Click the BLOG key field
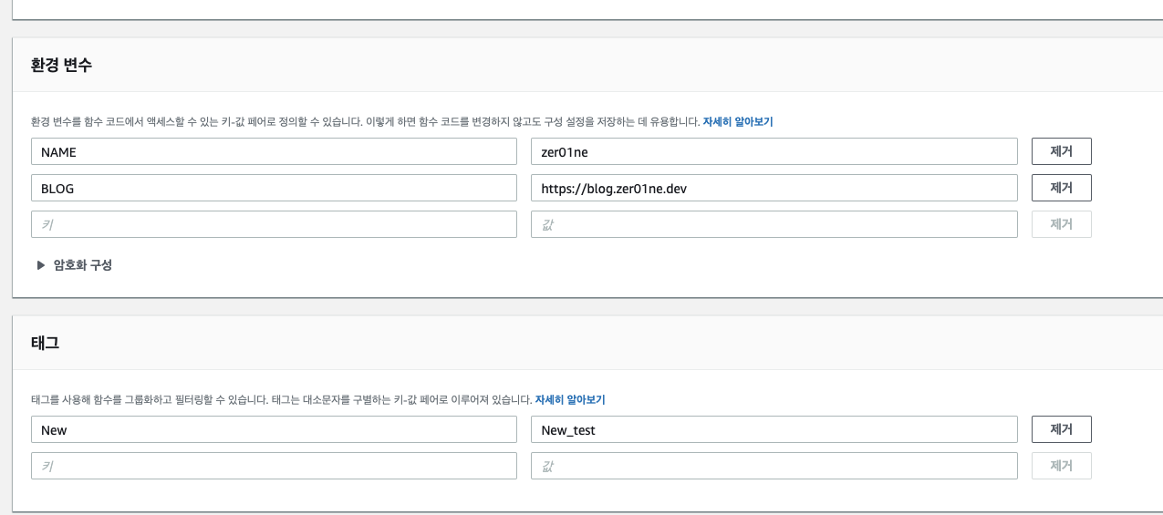 click(x=274, y=188)
